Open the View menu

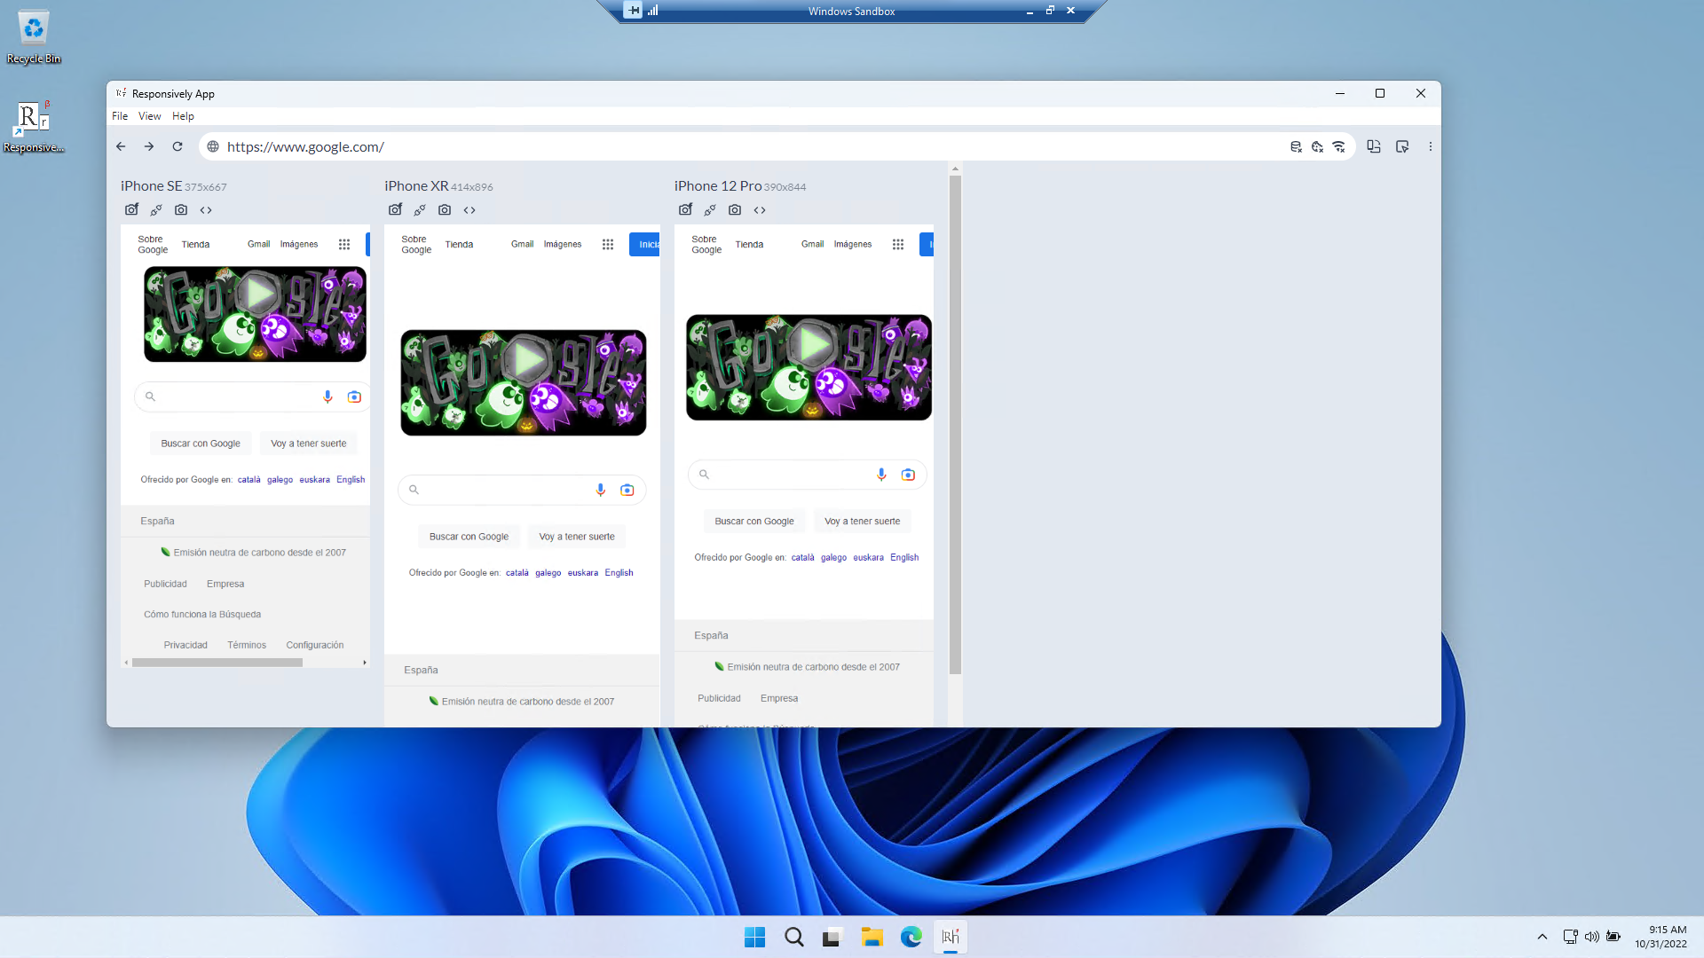pyautogui.click(x=149, y=116)
